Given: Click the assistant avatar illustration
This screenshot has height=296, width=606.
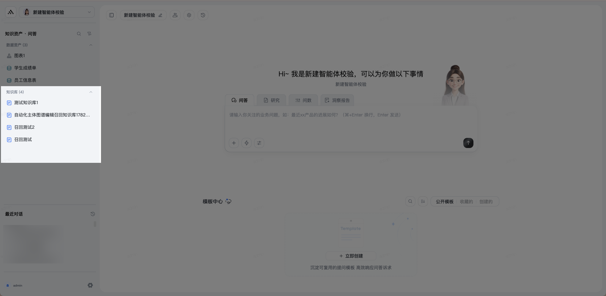Looking at the screenshot, I should (x=455, y=85).
